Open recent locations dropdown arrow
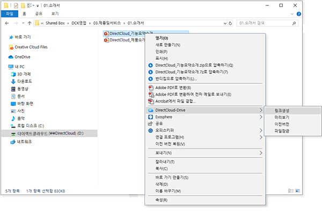This screenshot has width=322, height=215. pyautogui.click(x=23, y=23)
